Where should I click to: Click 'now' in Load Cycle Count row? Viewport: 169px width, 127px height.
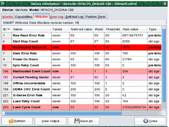point(55,107)
